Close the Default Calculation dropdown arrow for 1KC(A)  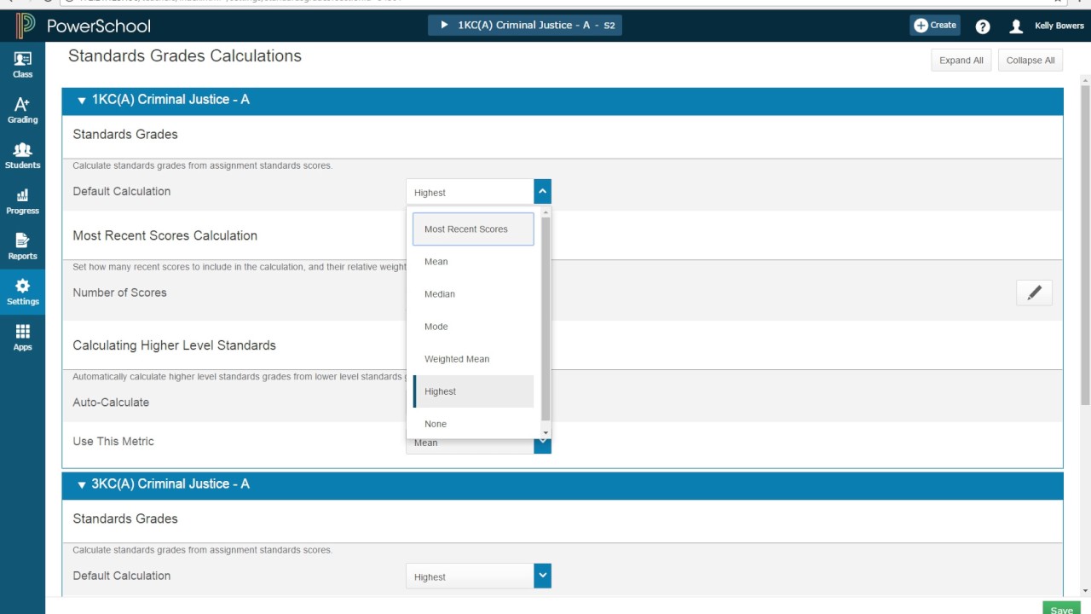(x=543, y=192)
